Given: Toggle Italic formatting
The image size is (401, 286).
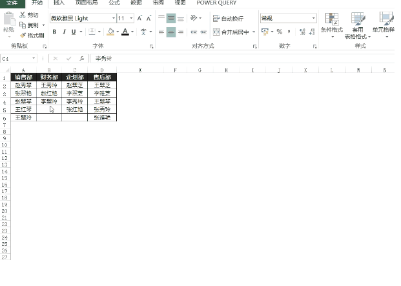Looking at the screenshot, I should coord(64,32).
